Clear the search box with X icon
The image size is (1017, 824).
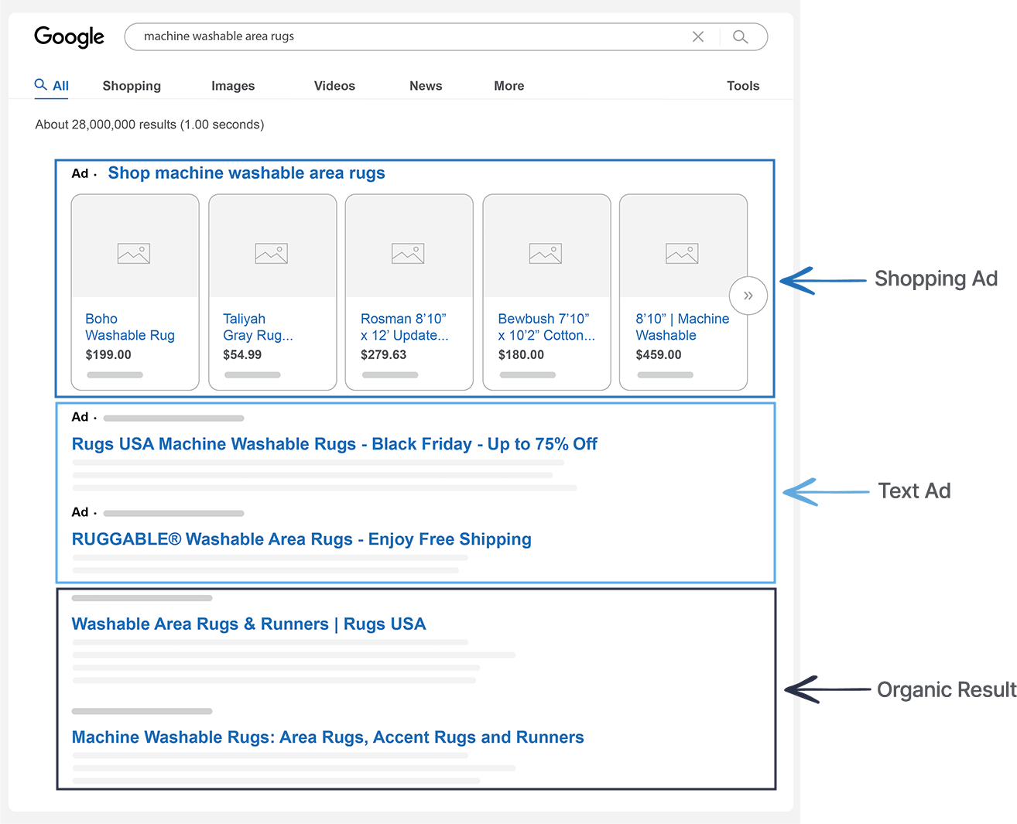[698, 36]
